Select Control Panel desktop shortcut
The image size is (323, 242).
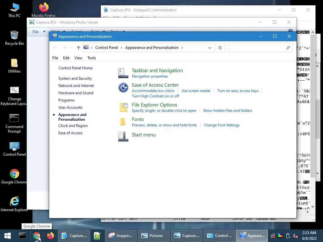pyautogui.click(x=14, y=149)
